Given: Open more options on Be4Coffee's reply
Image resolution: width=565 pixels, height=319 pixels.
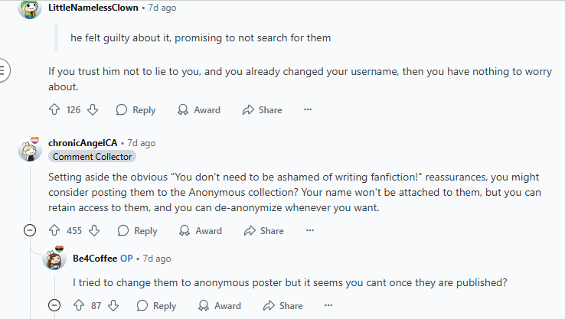Looking at the screenshot, I should click(328, 305).
